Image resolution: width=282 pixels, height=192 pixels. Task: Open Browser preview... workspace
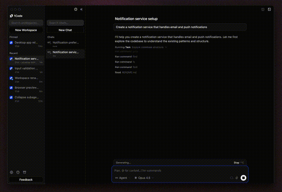tap(26, 89)
